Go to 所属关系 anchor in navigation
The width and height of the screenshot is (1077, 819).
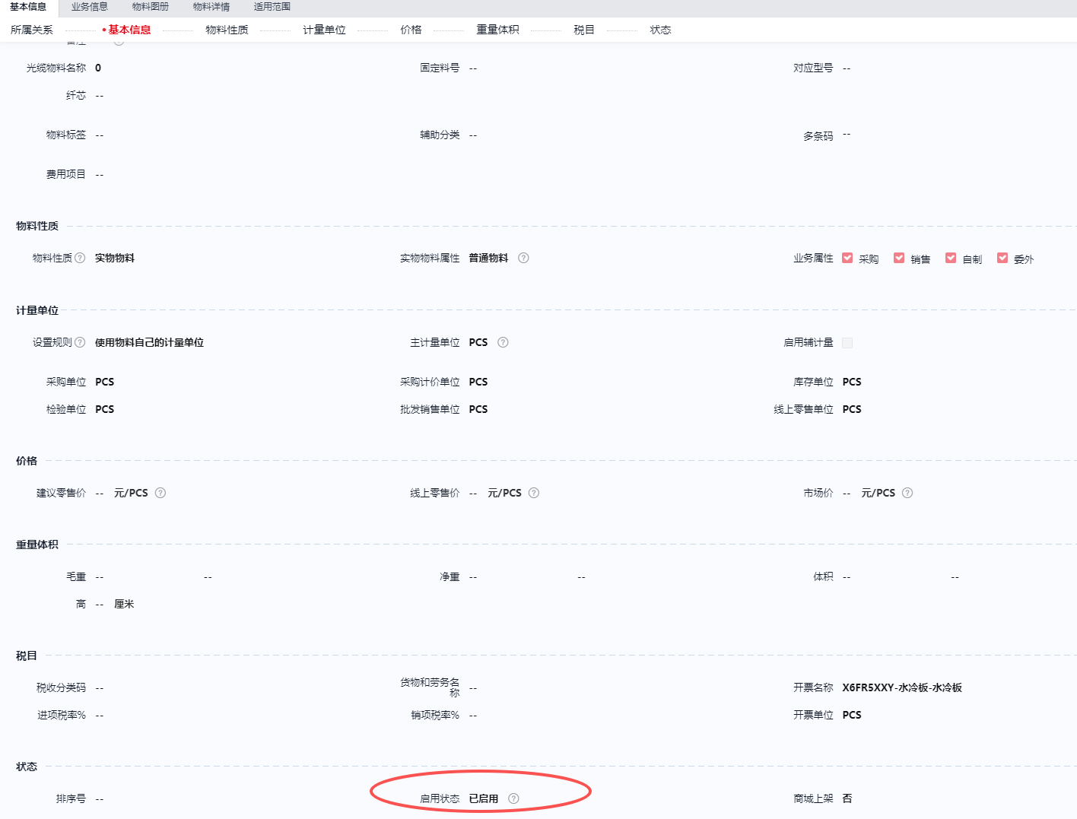[x=32, y=30]
